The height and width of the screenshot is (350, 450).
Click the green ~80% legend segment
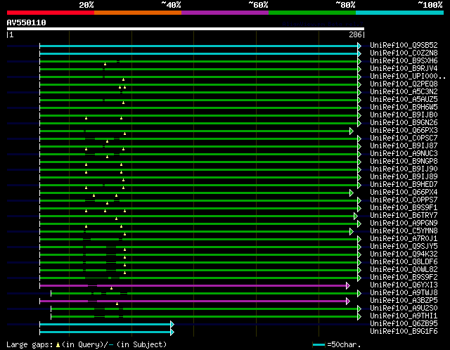coord(312,13)
